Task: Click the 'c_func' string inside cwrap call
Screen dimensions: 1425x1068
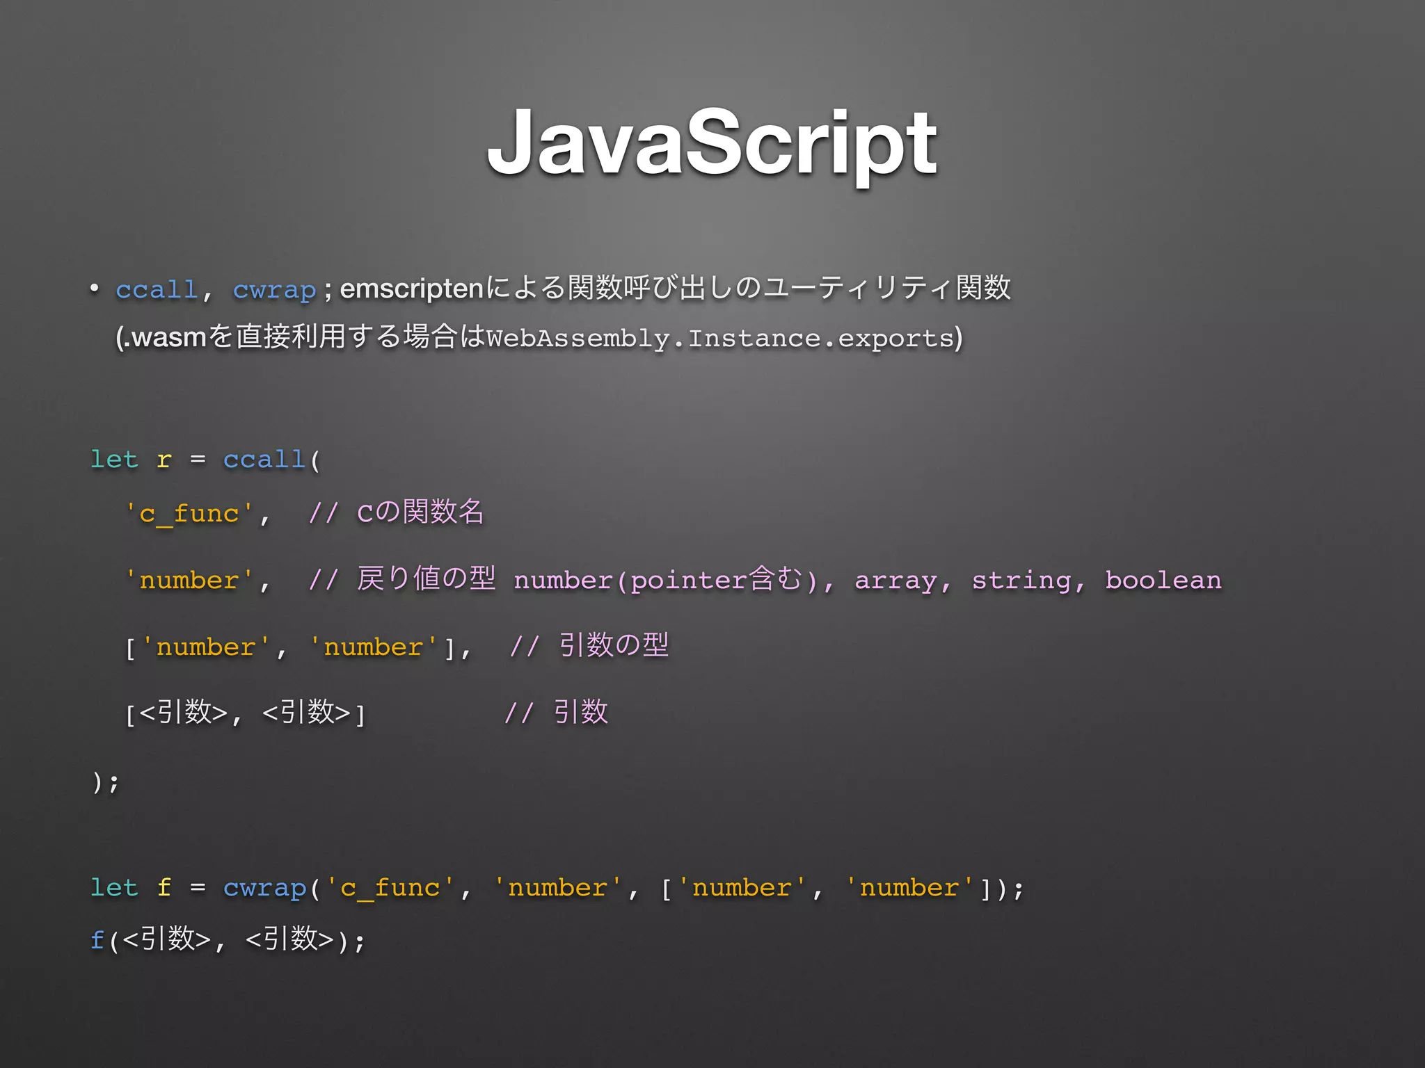Action: [x=391, y=888]
